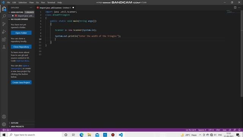
Task: Open the Mail app from the taskbar
Action: coord(97,135)
